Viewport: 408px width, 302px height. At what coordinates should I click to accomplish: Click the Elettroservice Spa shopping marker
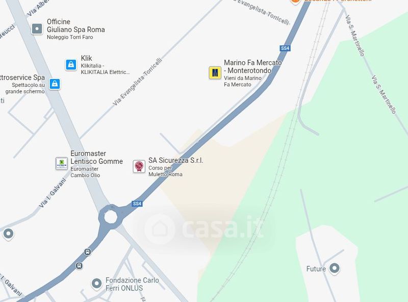point(55,84)
